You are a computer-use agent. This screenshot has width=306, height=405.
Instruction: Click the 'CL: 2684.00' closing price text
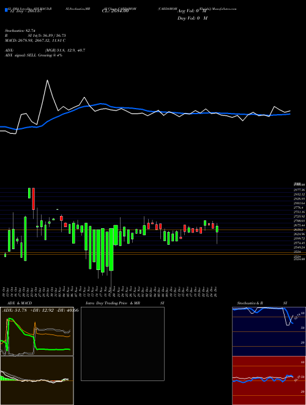115,12
